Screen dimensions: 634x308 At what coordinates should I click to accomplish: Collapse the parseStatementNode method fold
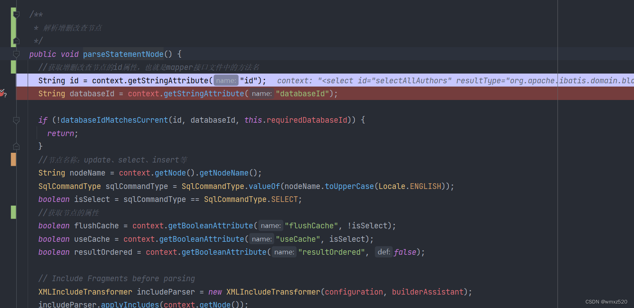point(16,54)
